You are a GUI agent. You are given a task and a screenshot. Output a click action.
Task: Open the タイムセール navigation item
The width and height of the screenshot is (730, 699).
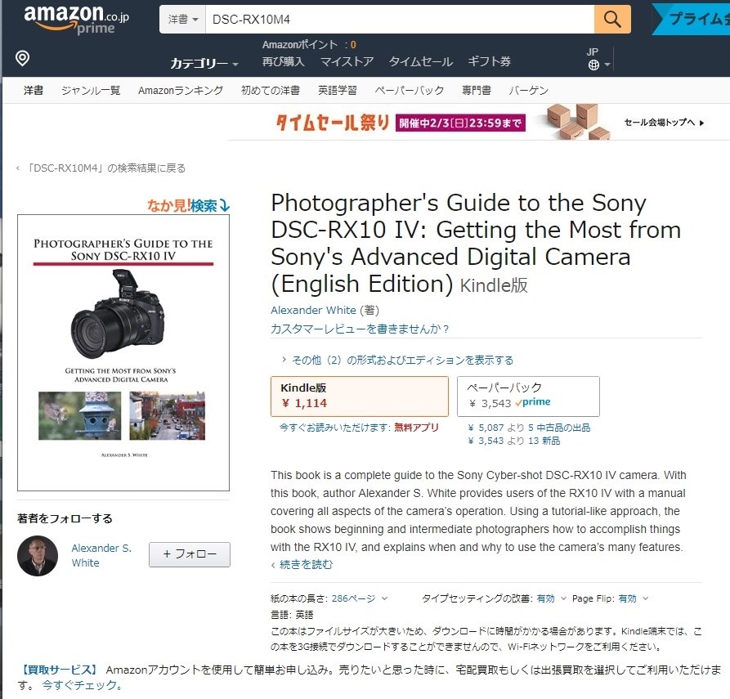pos(421,61)
